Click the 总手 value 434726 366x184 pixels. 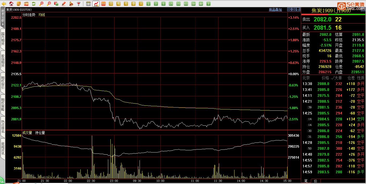(325, 51)
